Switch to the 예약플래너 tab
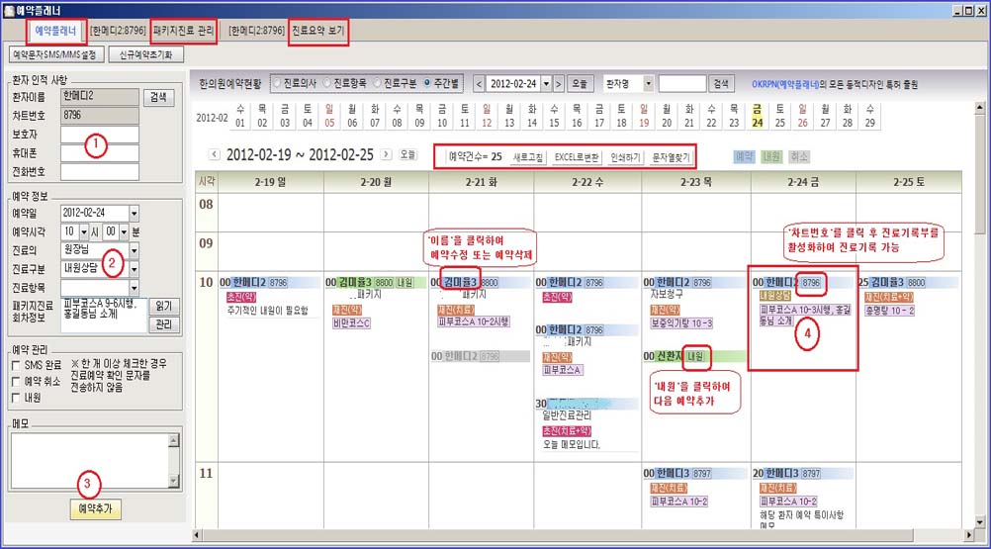Viewport: 991px width, 549px height. (55, 31)
